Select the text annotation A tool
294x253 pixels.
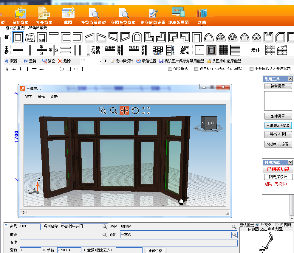pos(7,69)
